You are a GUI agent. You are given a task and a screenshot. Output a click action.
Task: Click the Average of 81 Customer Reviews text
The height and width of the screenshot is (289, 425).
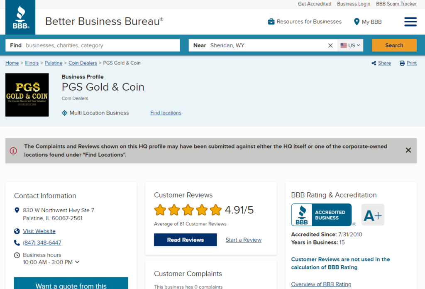coord(190,224)
